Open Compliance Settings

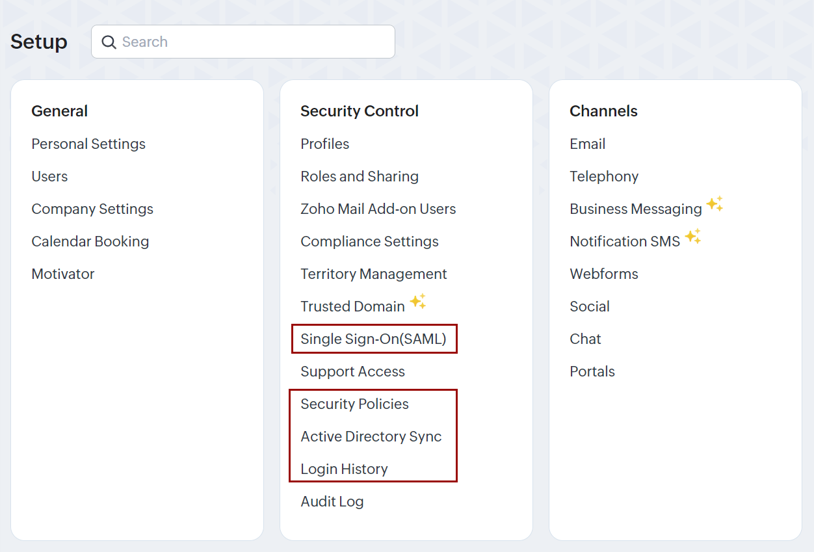pos(369,241)
